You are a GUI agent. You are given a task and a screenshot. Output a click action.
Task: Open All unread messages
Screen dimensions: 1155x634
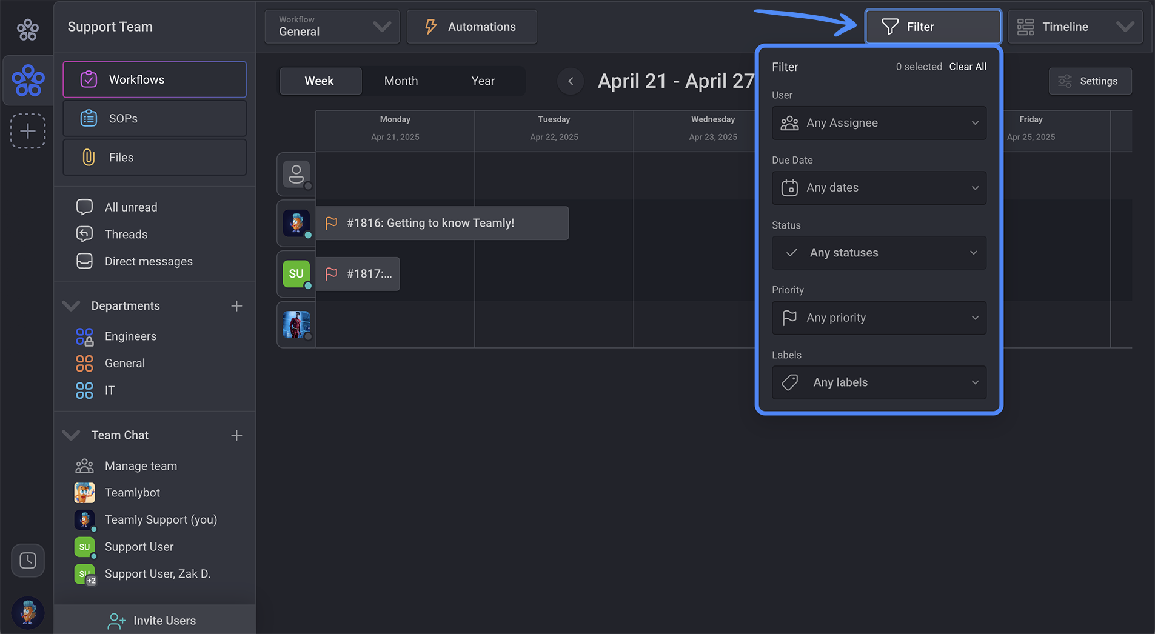click(130, 207)
